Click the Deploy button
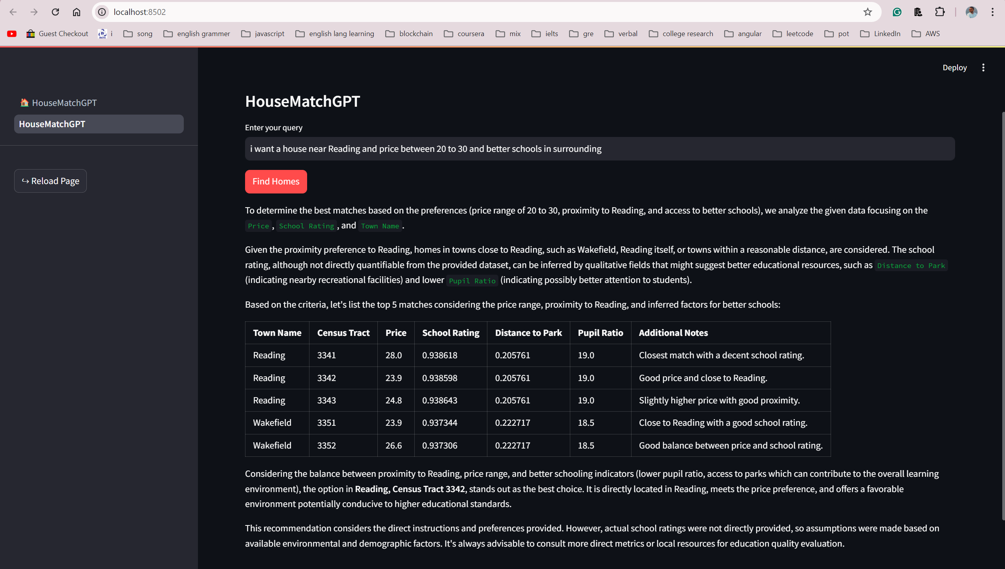The height and width of the screenshot is (569, 1005). pyautogui.click(x=954, y=67)
